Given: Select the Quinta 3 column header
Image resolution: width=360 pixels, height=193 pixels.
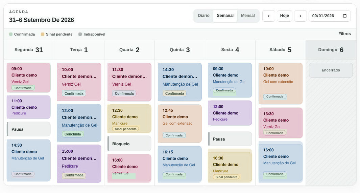Looking at the screenshot, I should (180, 50).
